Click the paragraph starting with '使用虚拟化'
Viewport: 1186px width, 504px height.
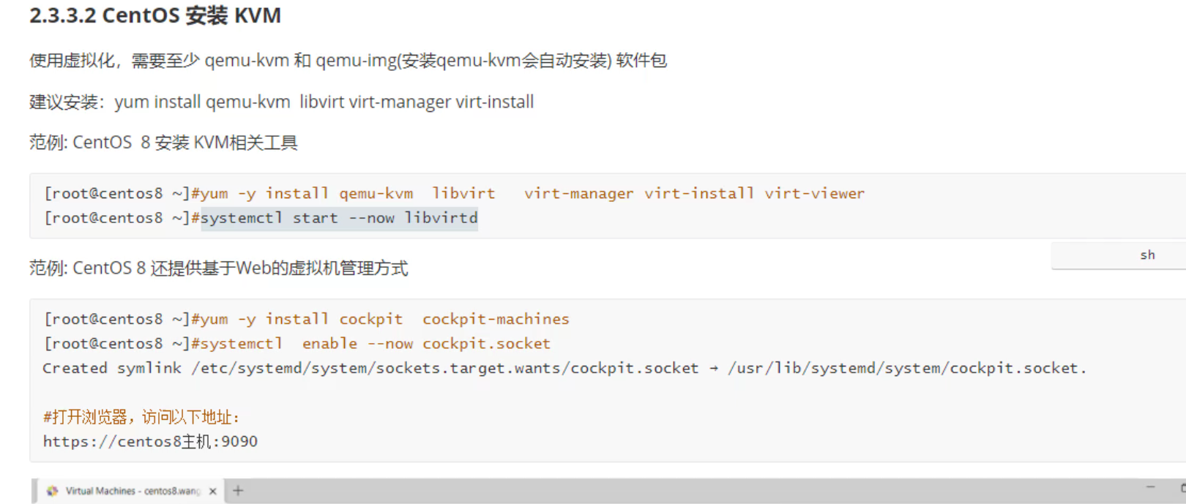pos(348,61)
